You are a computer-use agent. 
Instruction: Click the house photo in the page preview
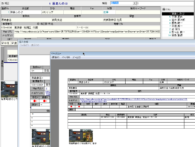tap(81, 136)
